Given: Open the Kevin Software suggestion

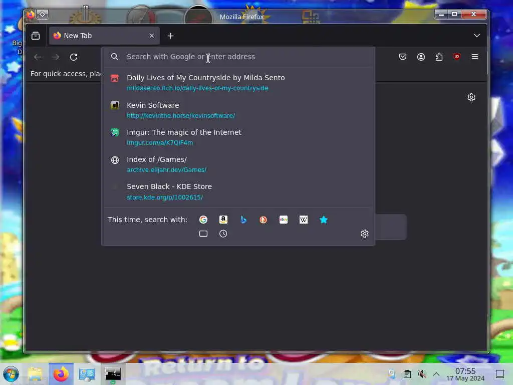Looking at the screenshot, I should tap(238, 110).
